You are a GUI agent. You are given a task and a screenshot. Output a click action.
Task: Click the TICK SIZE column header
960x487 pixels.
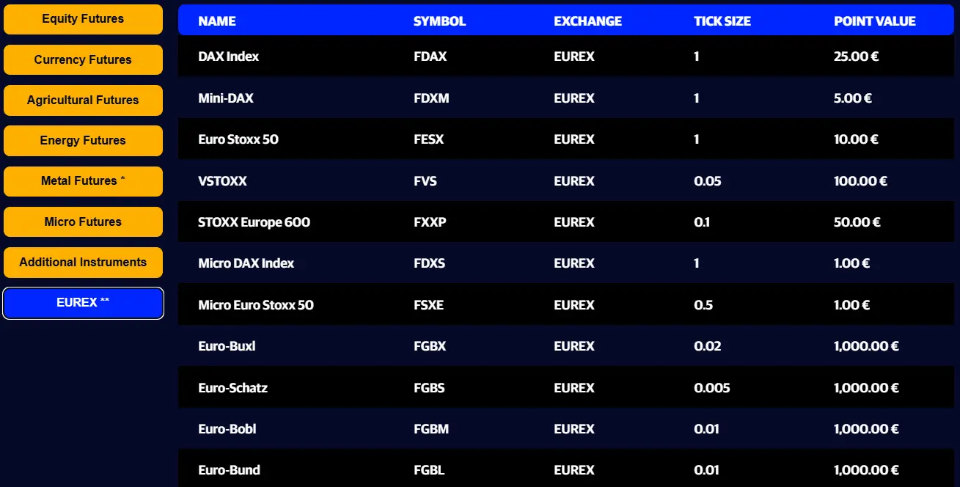(x=722, y=21)
